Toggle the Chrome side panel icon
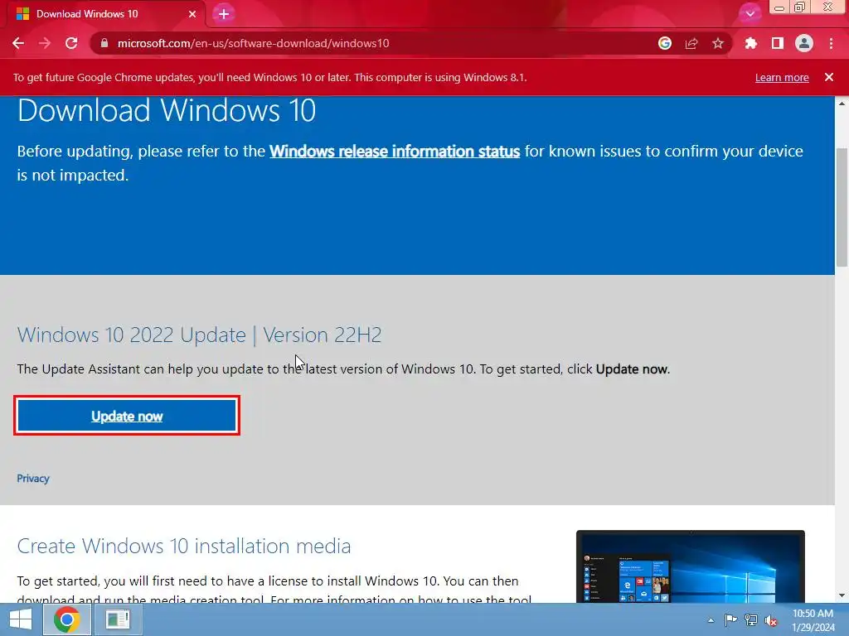This screenshot has height=636, width=849. click(778, 43)
